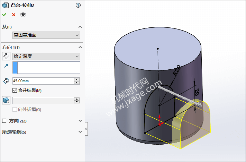Collapse the 方向 1 section

point(80,47)
